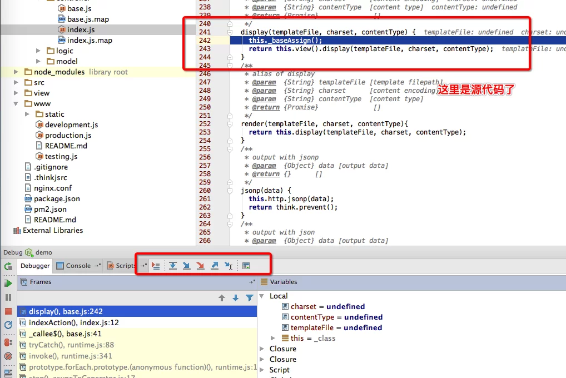Screen dimensions: 566x378
Task: Click the blue reload icon in debug sidebar
Action: point(8,325)
